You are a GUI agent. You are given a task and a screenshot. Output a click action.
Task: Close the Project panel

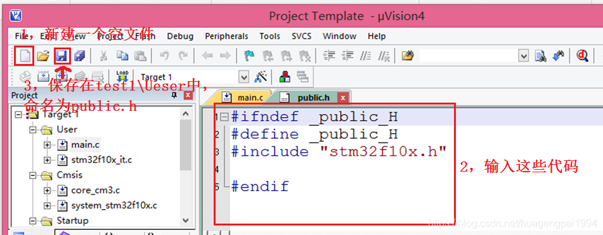click(188, 95)
